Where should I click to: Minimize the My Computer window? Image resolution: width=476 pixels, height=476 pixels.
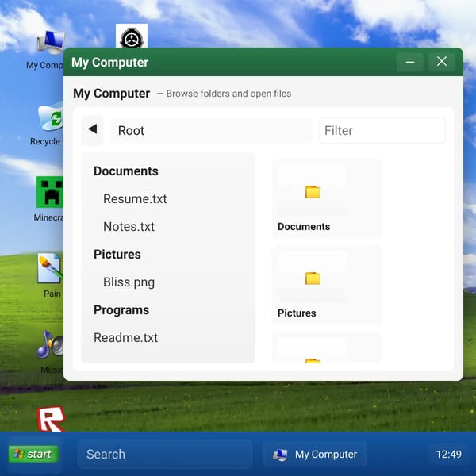(x=410, y=62)
